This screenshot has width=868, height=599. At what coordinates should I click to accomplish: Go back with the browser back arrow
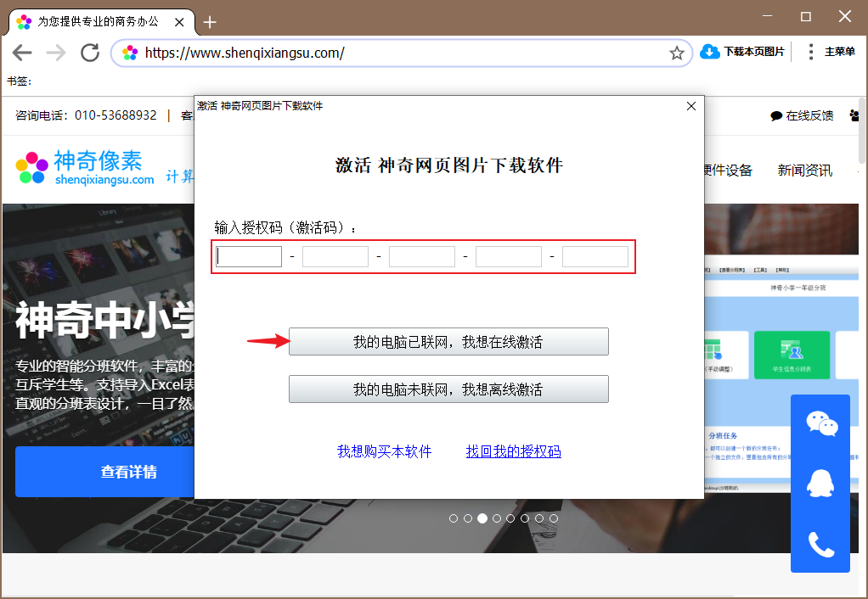pos(22,53)
